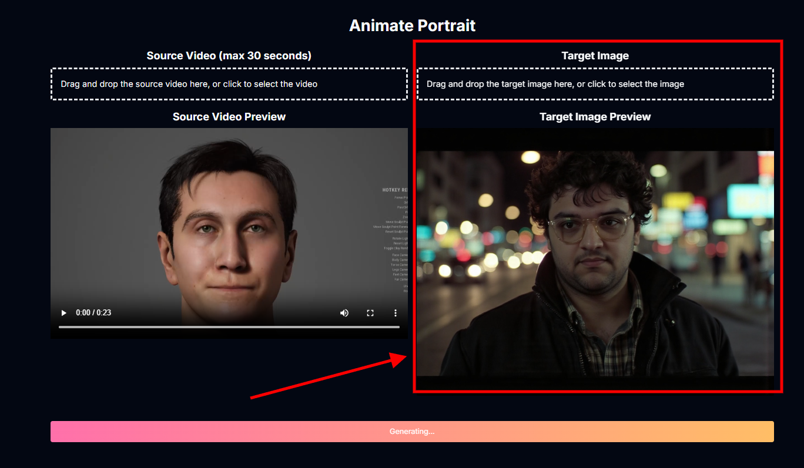The height and width of the screenshot is (468, 804).
Task: Click the Source Video Preview label
Action: (229, 117)
